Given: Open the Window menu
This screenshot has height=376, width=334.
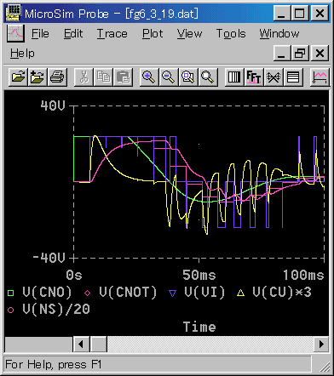Looking at the screenshot, I should coord(279,34).
